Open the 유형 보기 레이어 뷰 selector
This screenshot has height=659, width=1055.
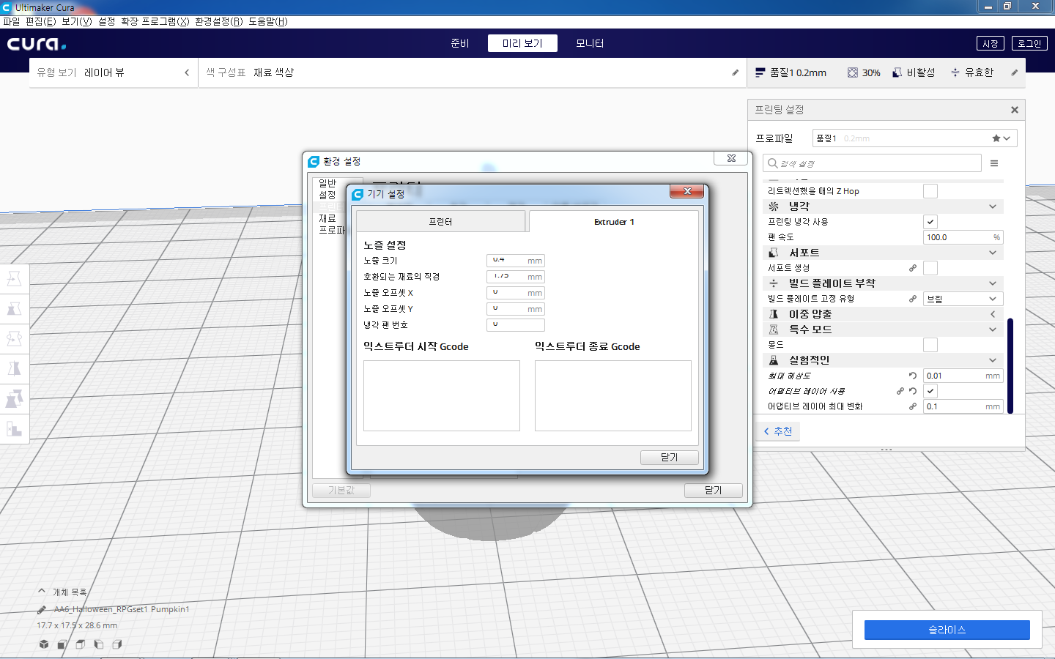click(x=114, y=72)
